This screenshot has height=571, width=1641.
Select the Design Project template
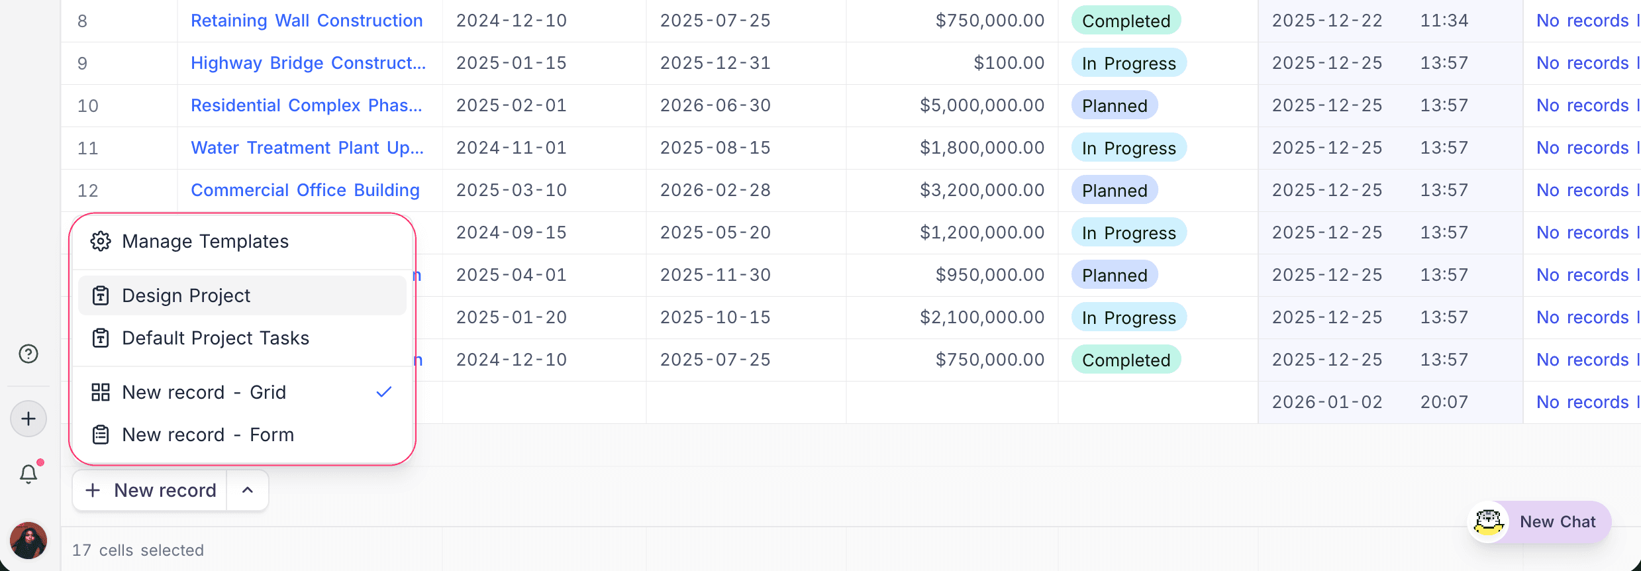(186, 295)
